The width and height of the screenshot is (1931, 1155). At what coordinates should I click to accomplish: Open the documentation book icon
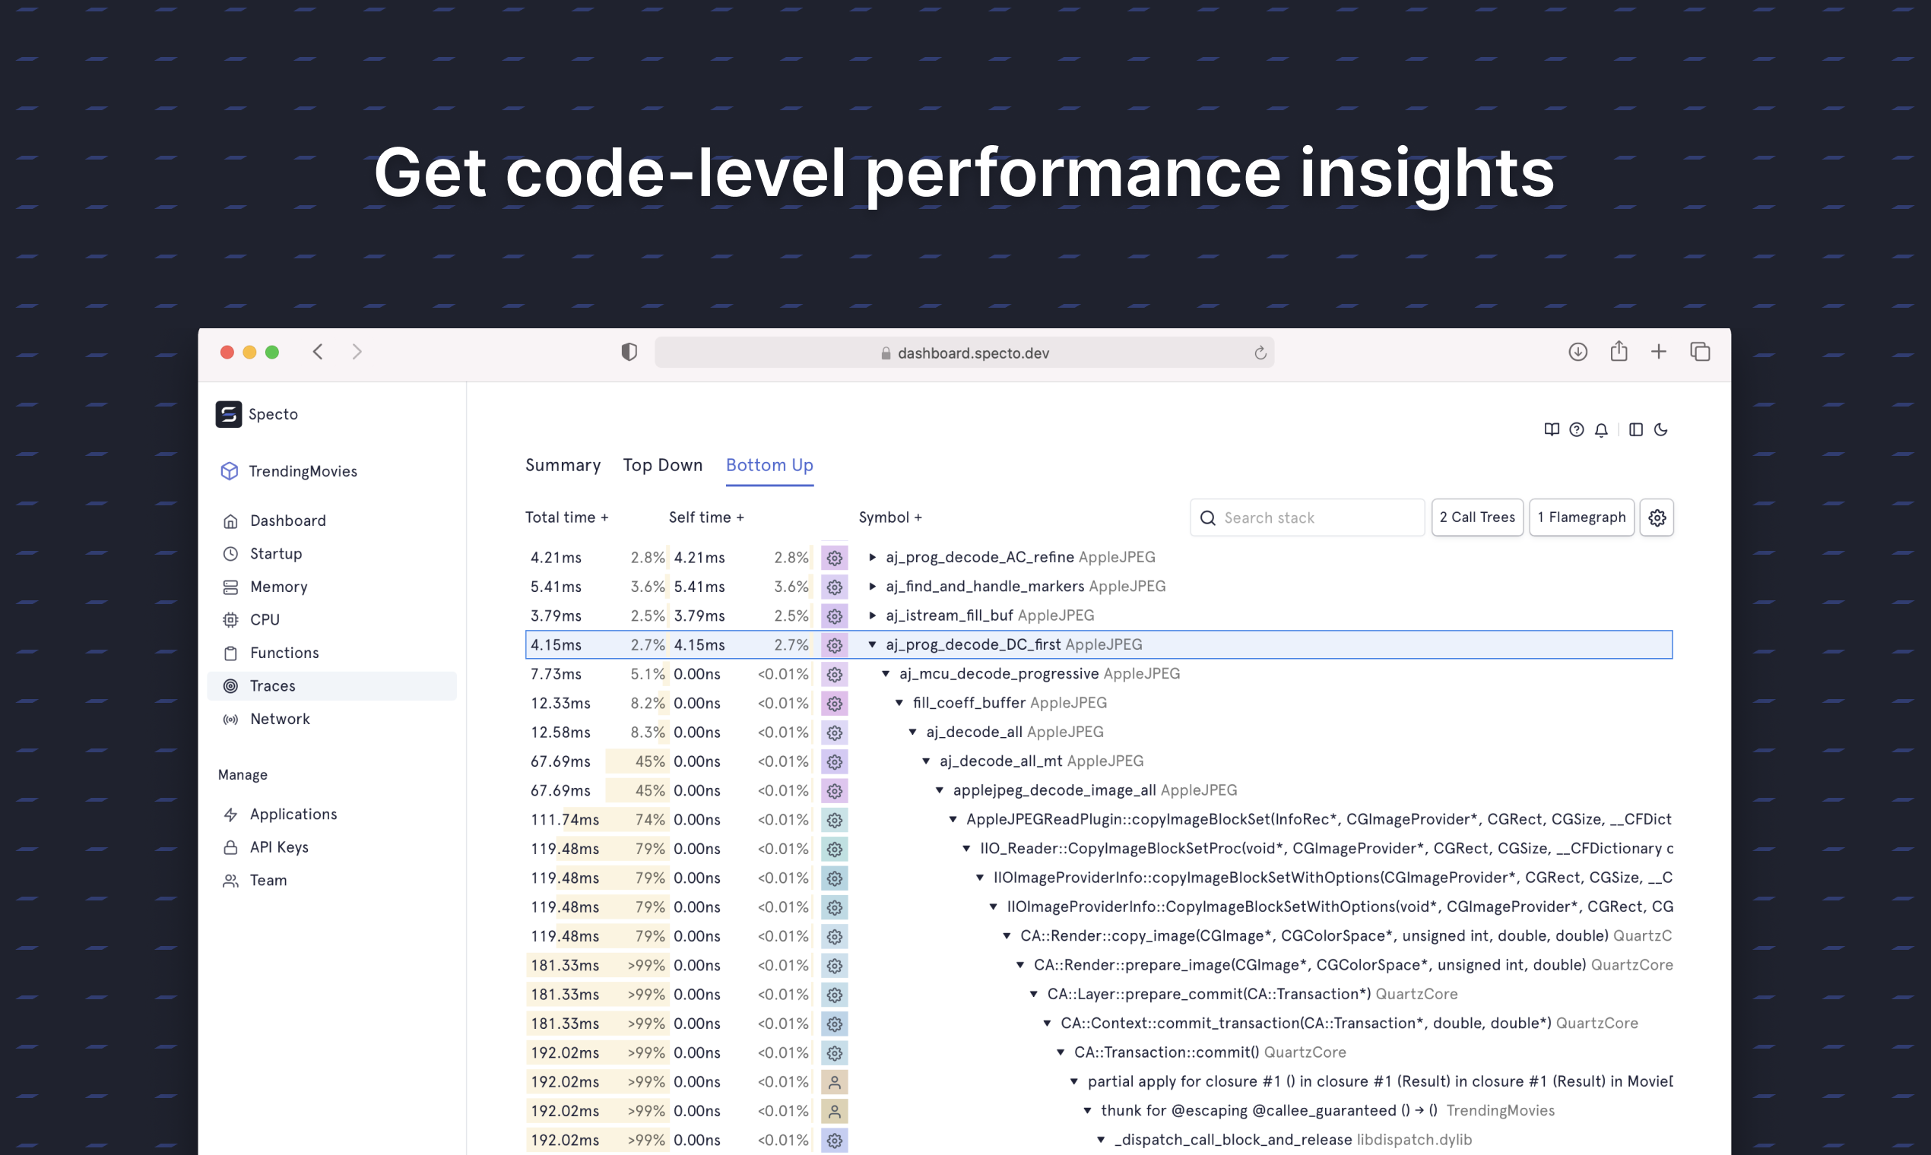click(1551, 429)
